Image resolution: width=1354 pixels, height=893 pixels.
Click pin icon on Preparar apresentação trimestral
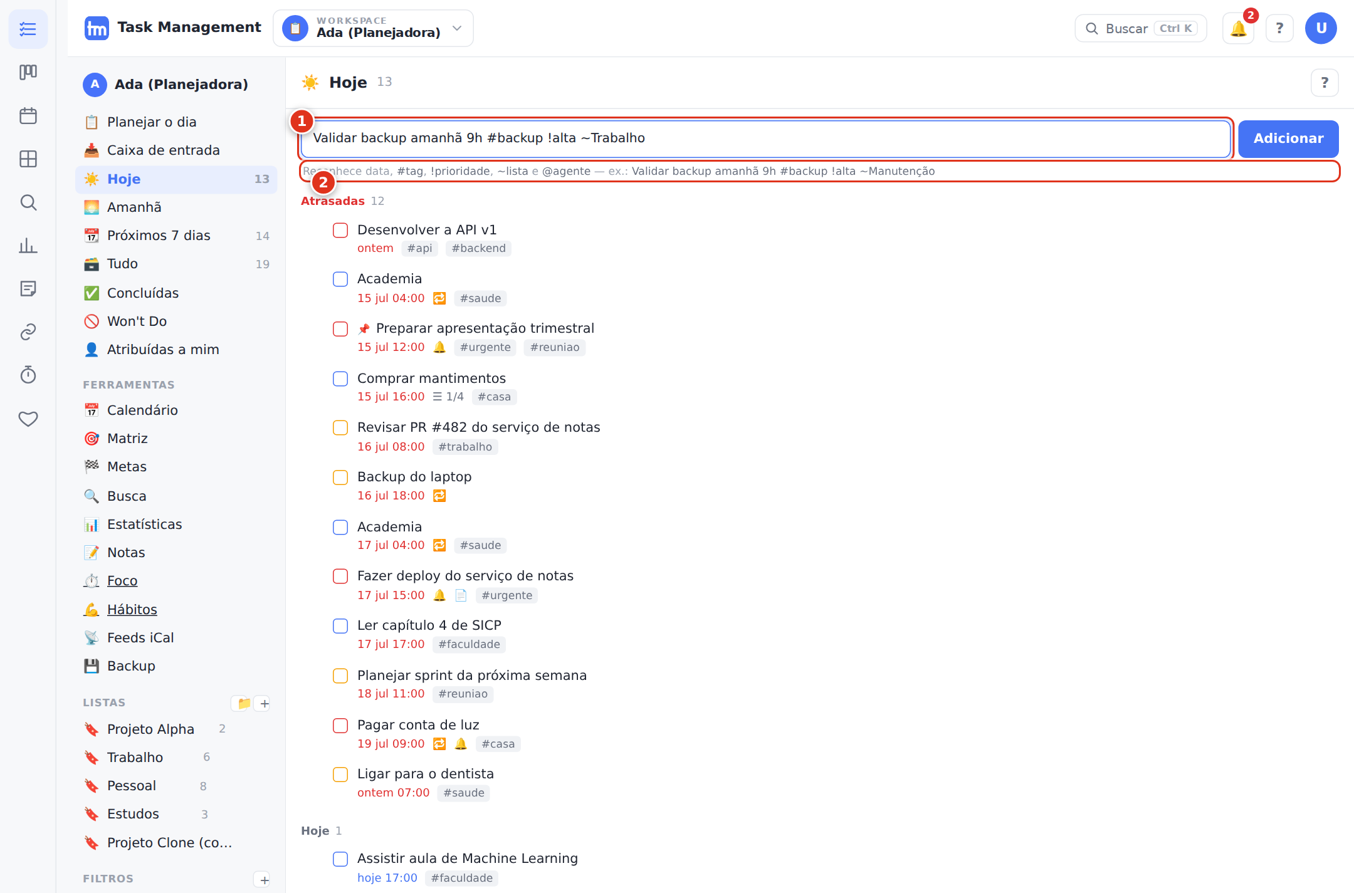pos(364,329)
